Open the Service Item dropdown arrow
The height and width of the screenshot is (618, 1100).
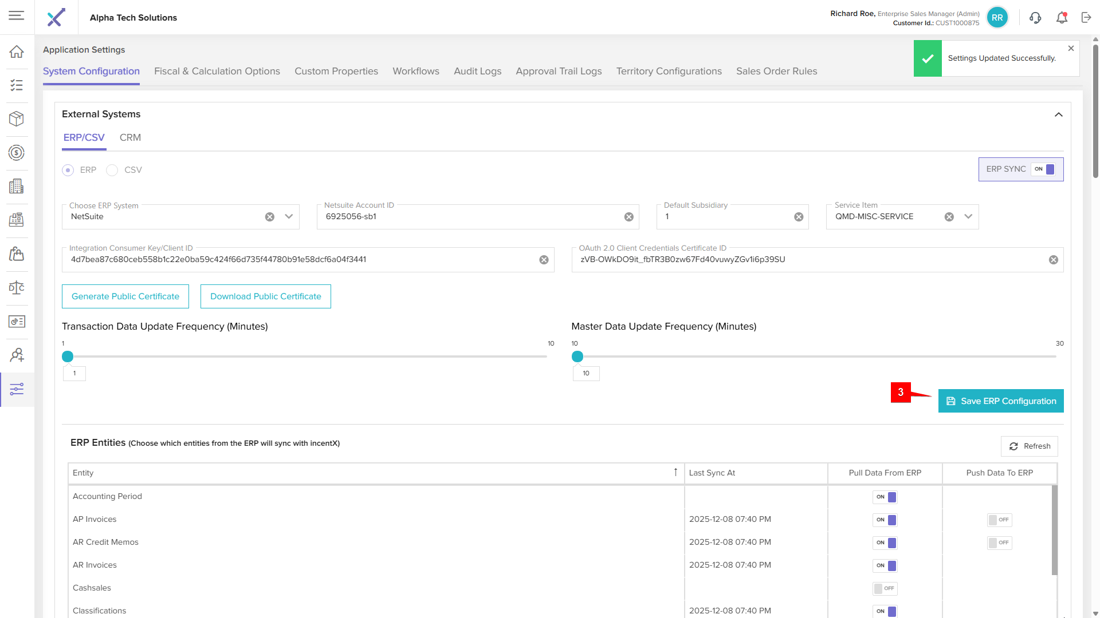click(968, 217)
